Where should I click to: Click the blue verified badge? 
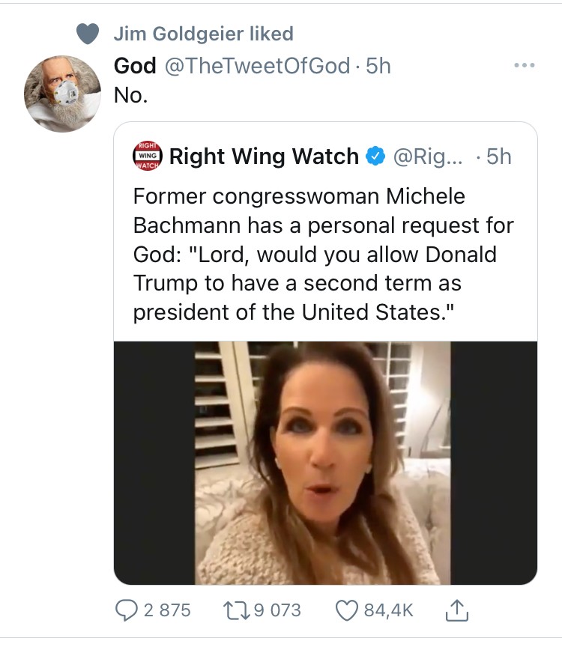pos(374,157)
